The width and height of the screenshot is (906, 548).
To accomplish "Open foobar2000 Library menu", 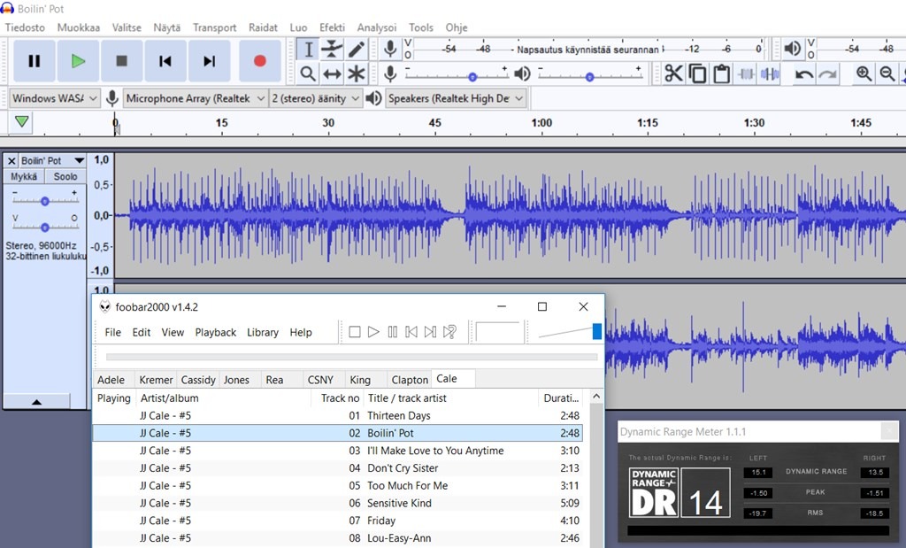I will [x=262, y=332].
